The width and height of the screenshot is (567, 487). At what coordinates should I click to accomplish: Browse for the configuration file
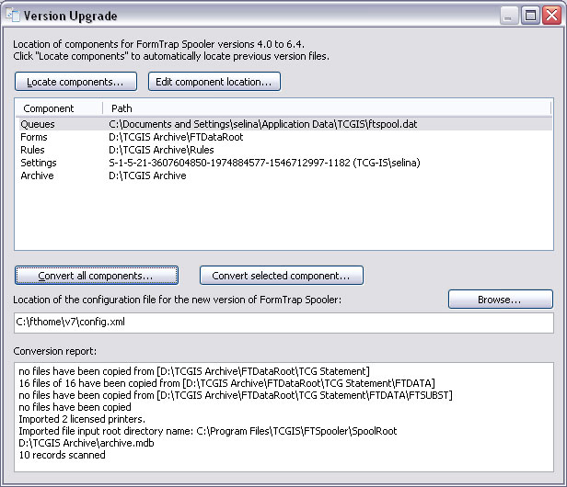point(500,300)
